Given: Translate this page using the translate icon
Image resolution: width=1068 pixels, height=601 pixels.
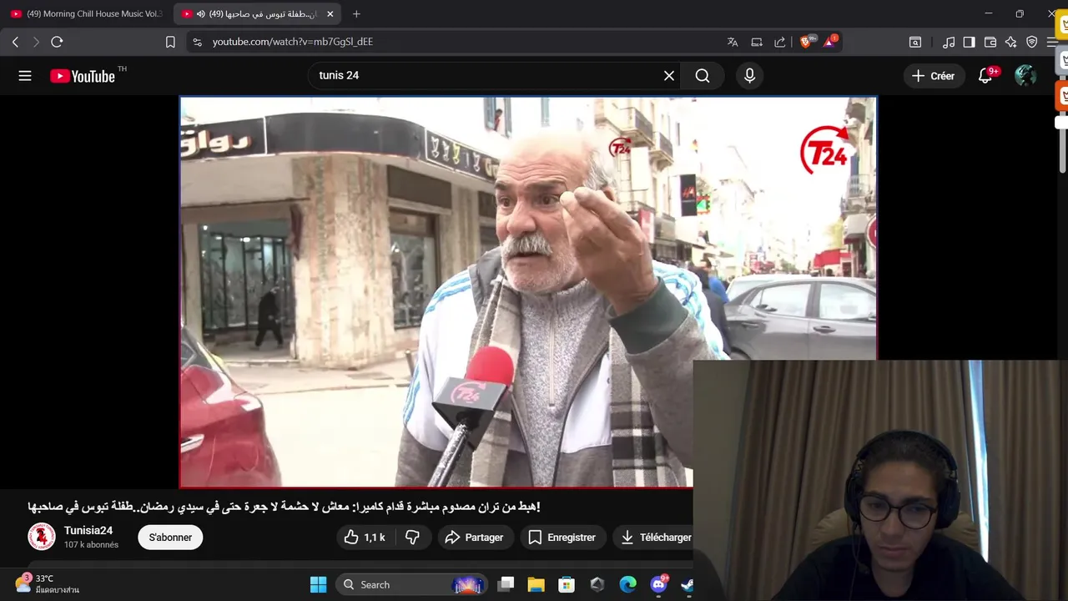Looking at the screenshot, I should (733, 42).
